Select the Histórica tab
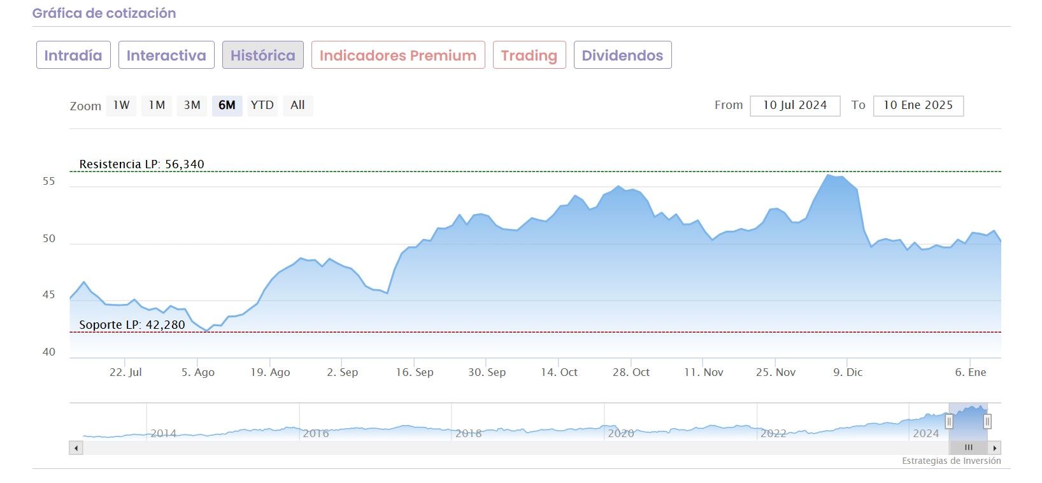Viewport: 1042px width, 483px height. coord(262,55)
